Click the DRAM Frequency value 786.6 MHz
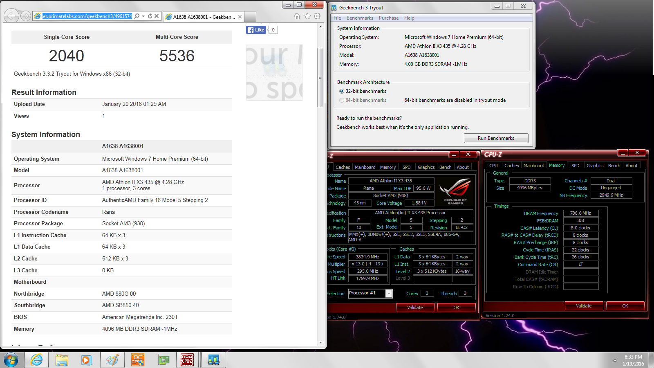This screenshot has width=654, height=368. coord(581,213)
